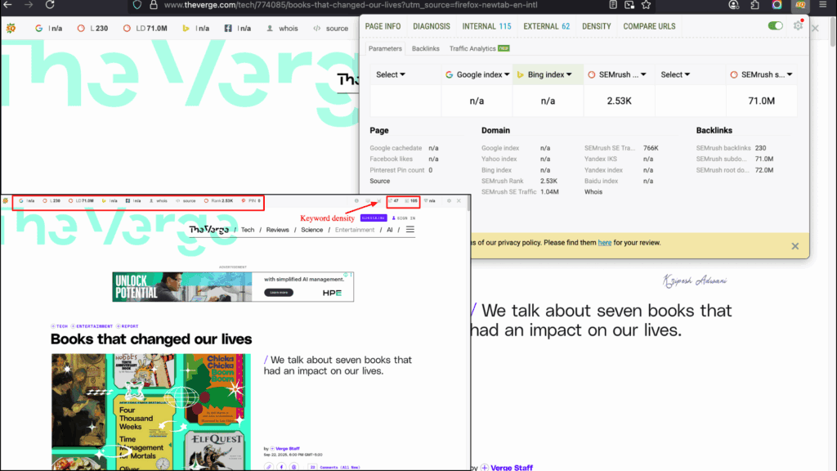Click the Bing index icon on the SEOquake toolbar
Image resolution: width=837 pixels, height=471 pixels.
[186, 27]
